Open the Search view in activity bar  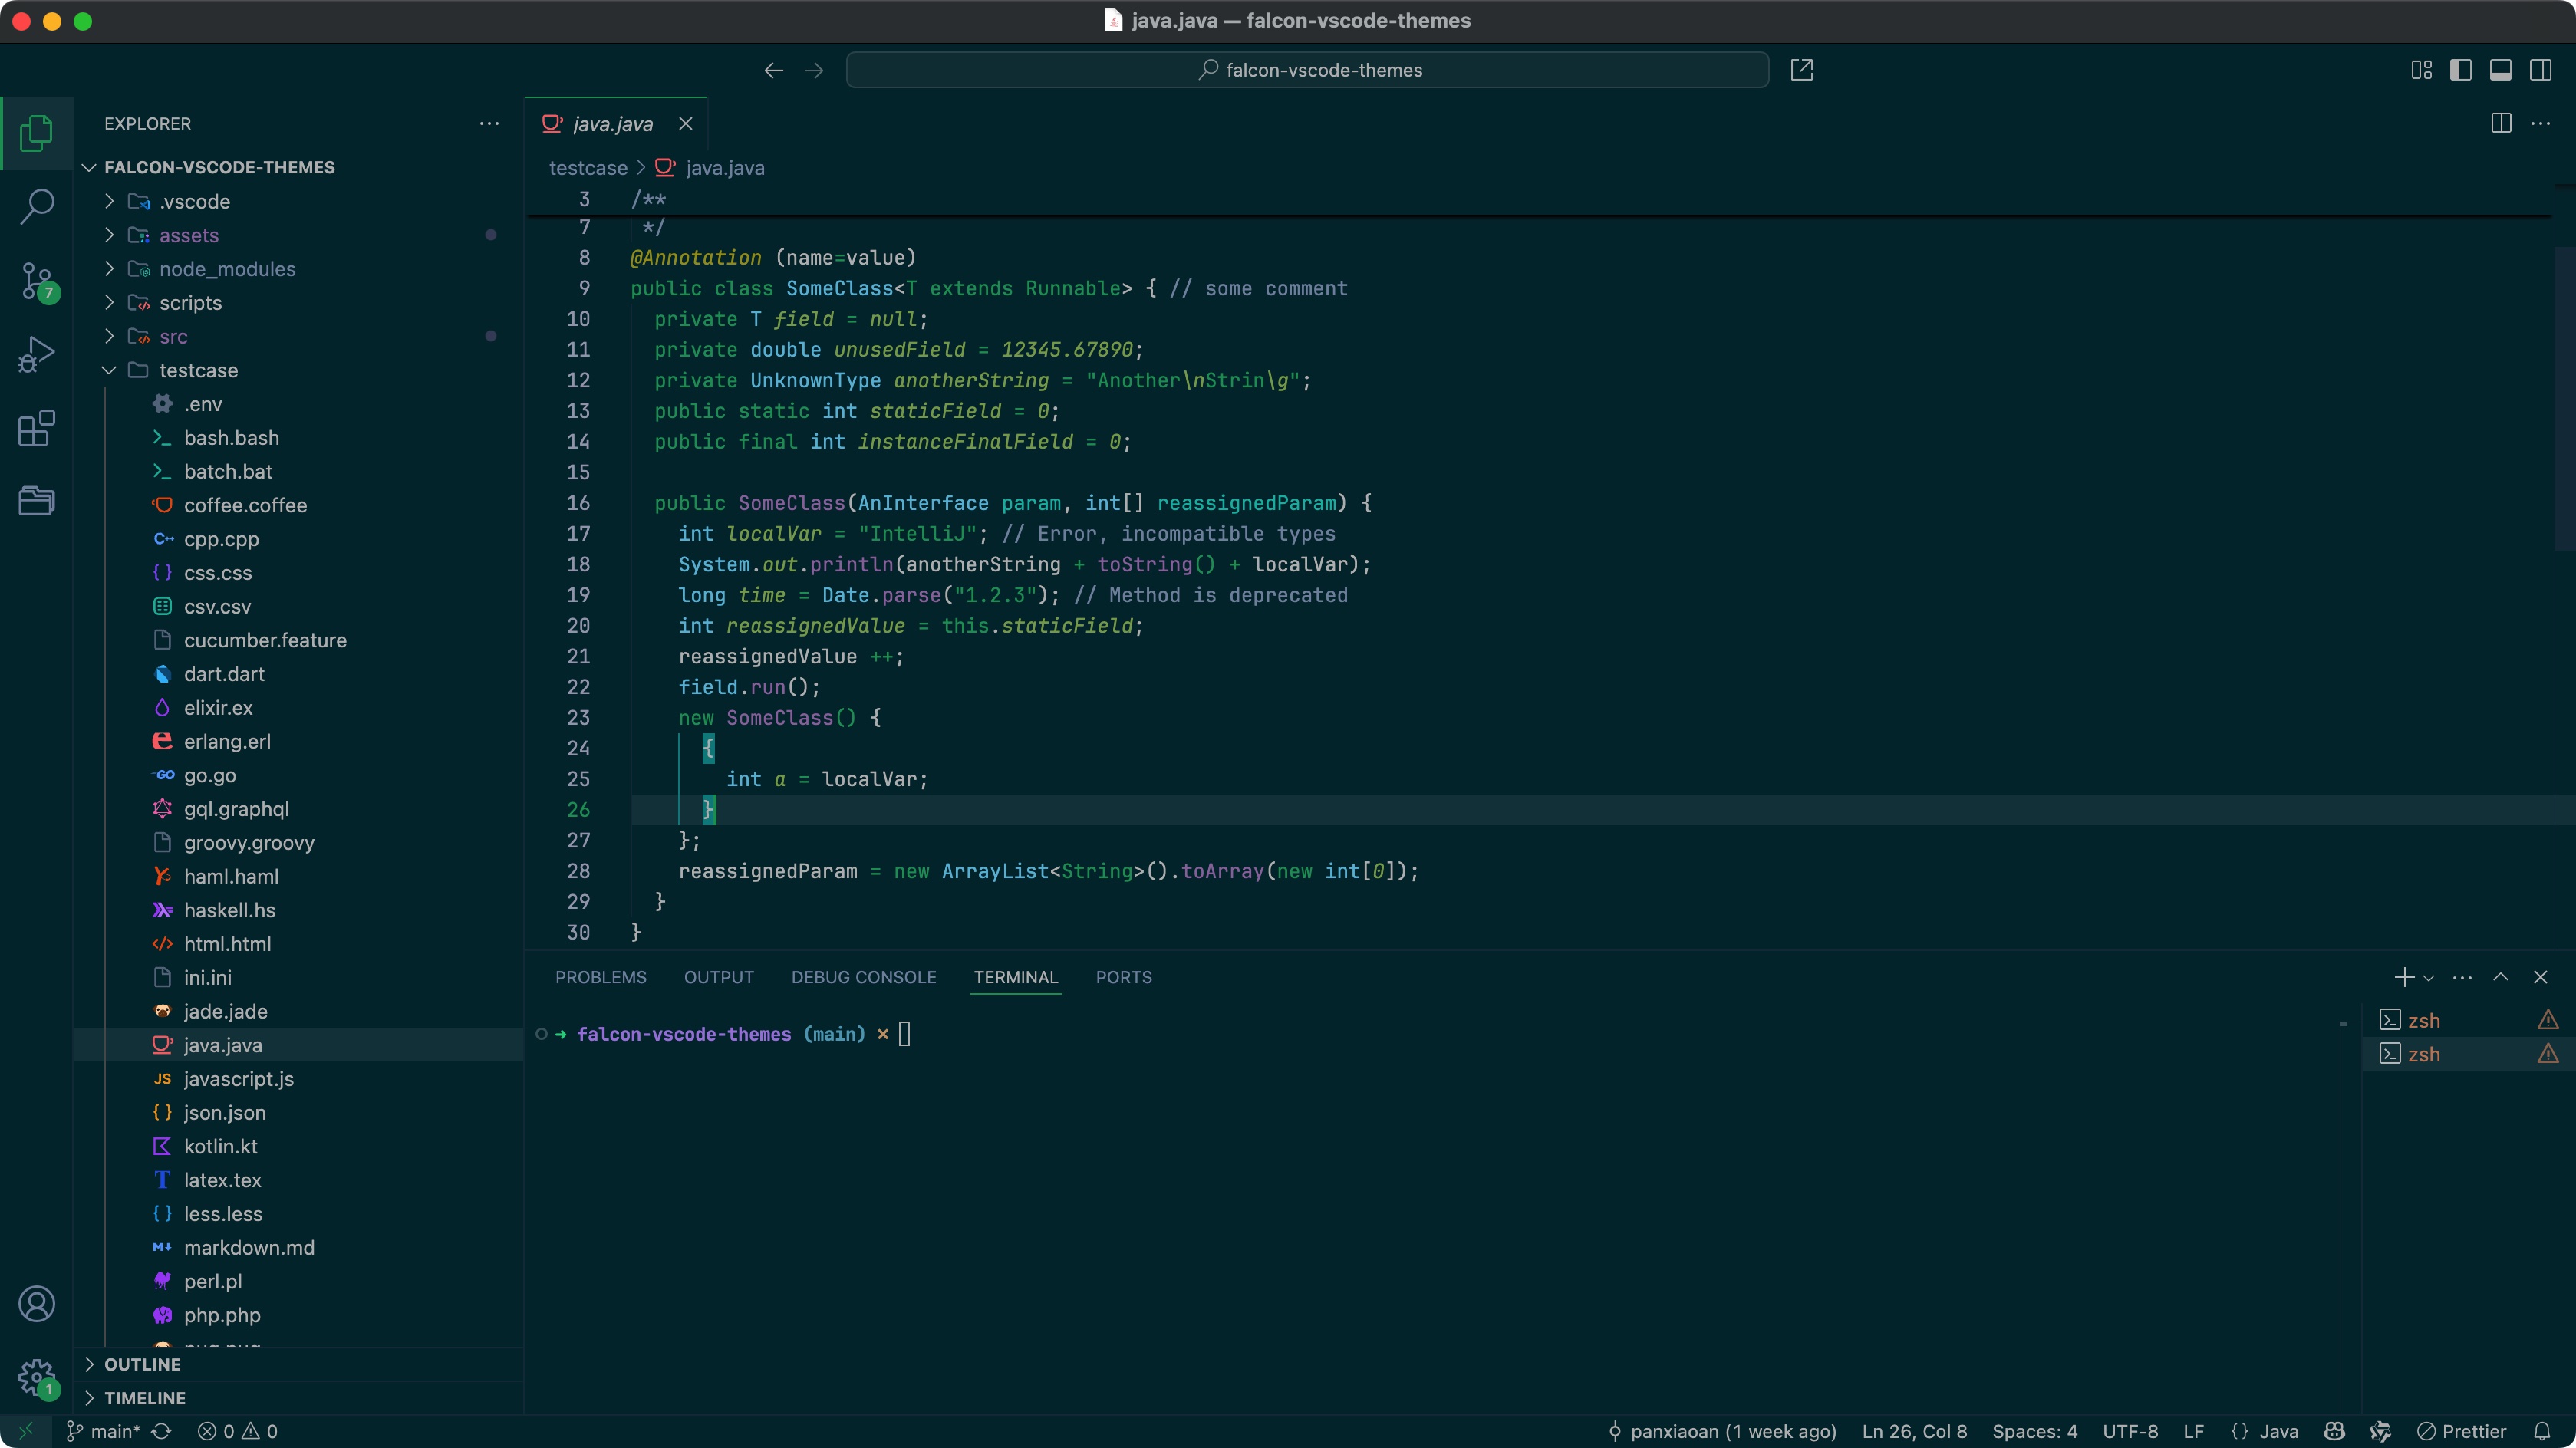pyautogui.click(x=37, y=207)
